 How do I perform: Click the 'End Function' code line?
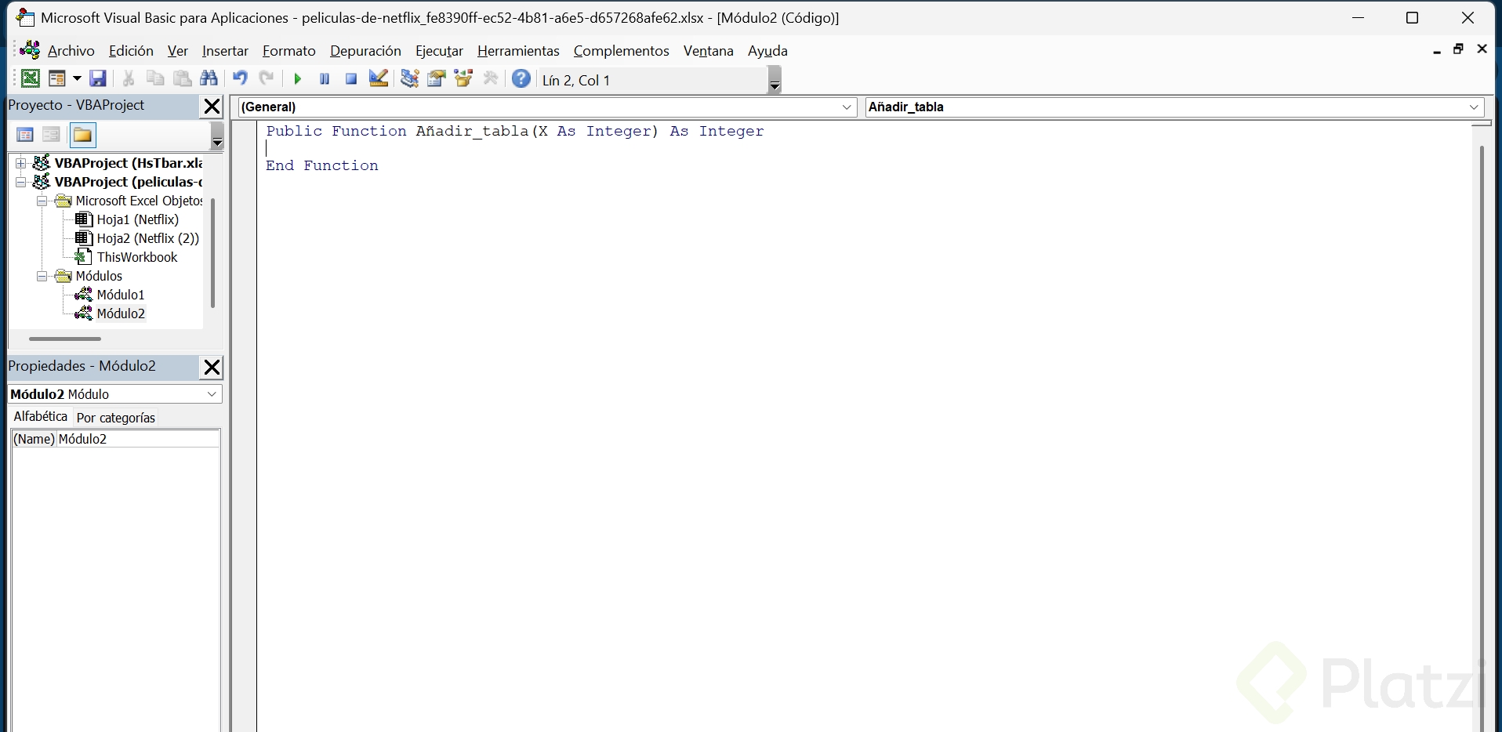point(322,165)
